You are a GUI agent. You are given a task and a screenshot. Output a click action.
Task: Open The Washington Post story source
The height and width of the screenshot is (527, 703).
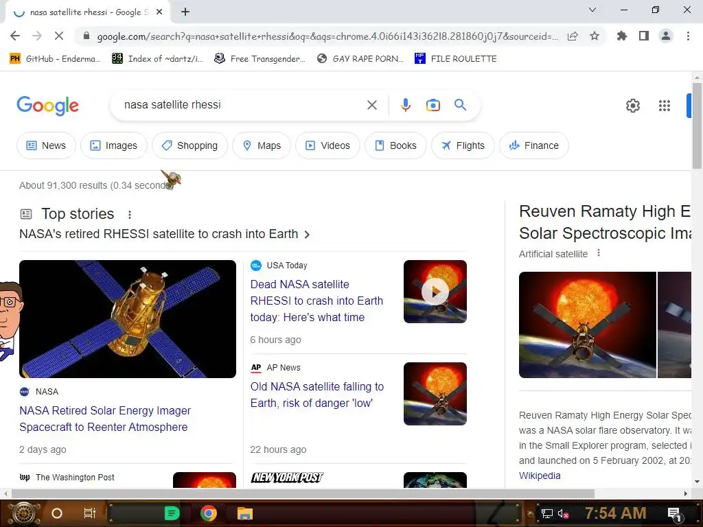[67, 478]
